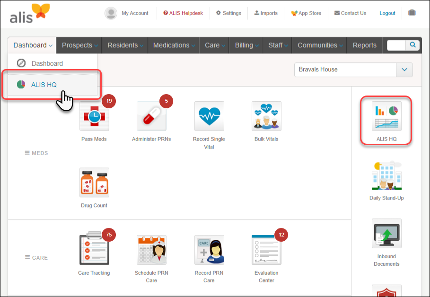The image size is (430, 297).
Task: Click the badge showing 5 on Administer PRNs
Action: pyautogui.click(x=166, y=101)
